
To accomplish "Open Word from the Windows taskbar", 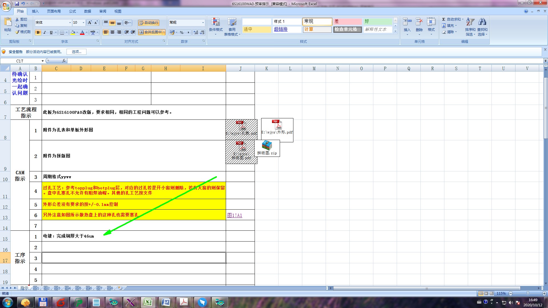I will (x=166, y=302).
